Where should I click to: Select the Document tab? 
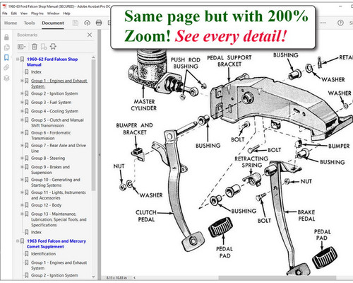53,23
